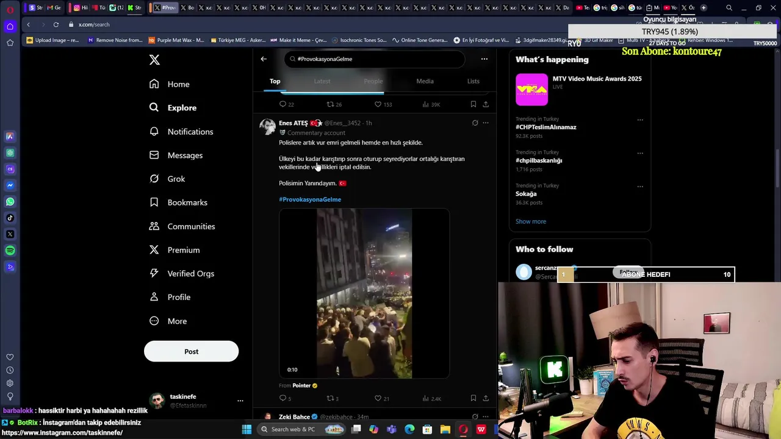Open Verified Orgs

click(181, 273)
